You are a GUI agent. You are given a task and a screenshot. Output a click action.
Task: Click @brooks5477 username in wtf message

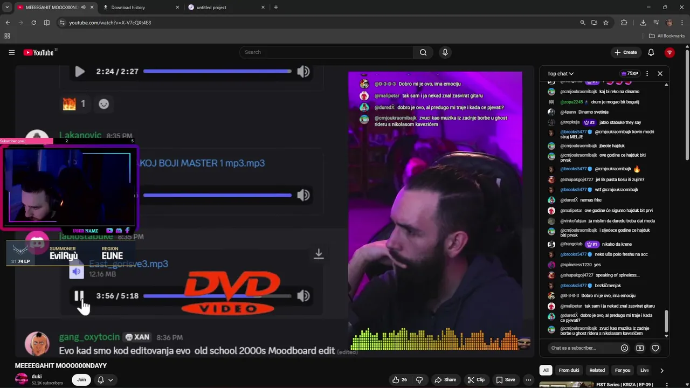[x=573, y=190]
